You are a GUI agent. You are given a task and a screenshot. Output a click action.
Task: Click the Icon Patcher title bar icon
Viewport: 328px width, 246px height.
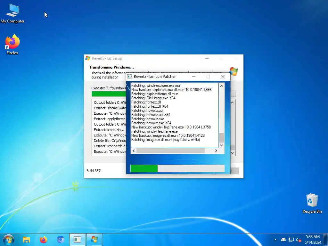[130, 77]
